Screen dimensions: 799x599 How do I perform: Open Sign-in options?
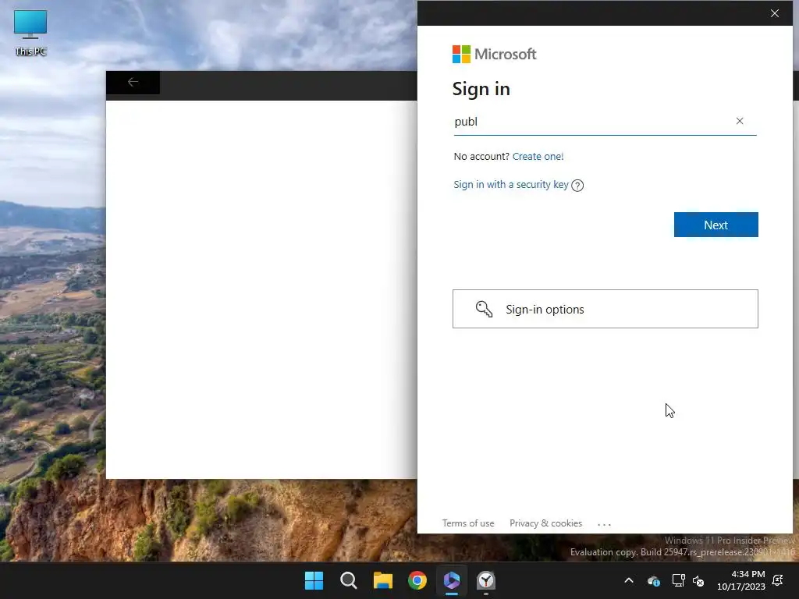(x=605, y=309)
